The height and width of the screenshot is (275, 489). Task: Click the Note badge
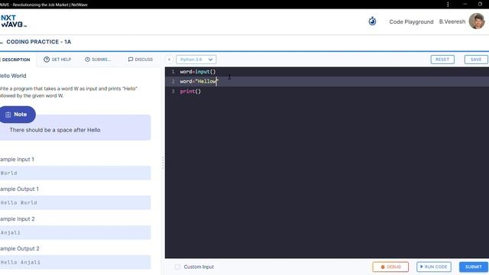click(x=17, y=115)
